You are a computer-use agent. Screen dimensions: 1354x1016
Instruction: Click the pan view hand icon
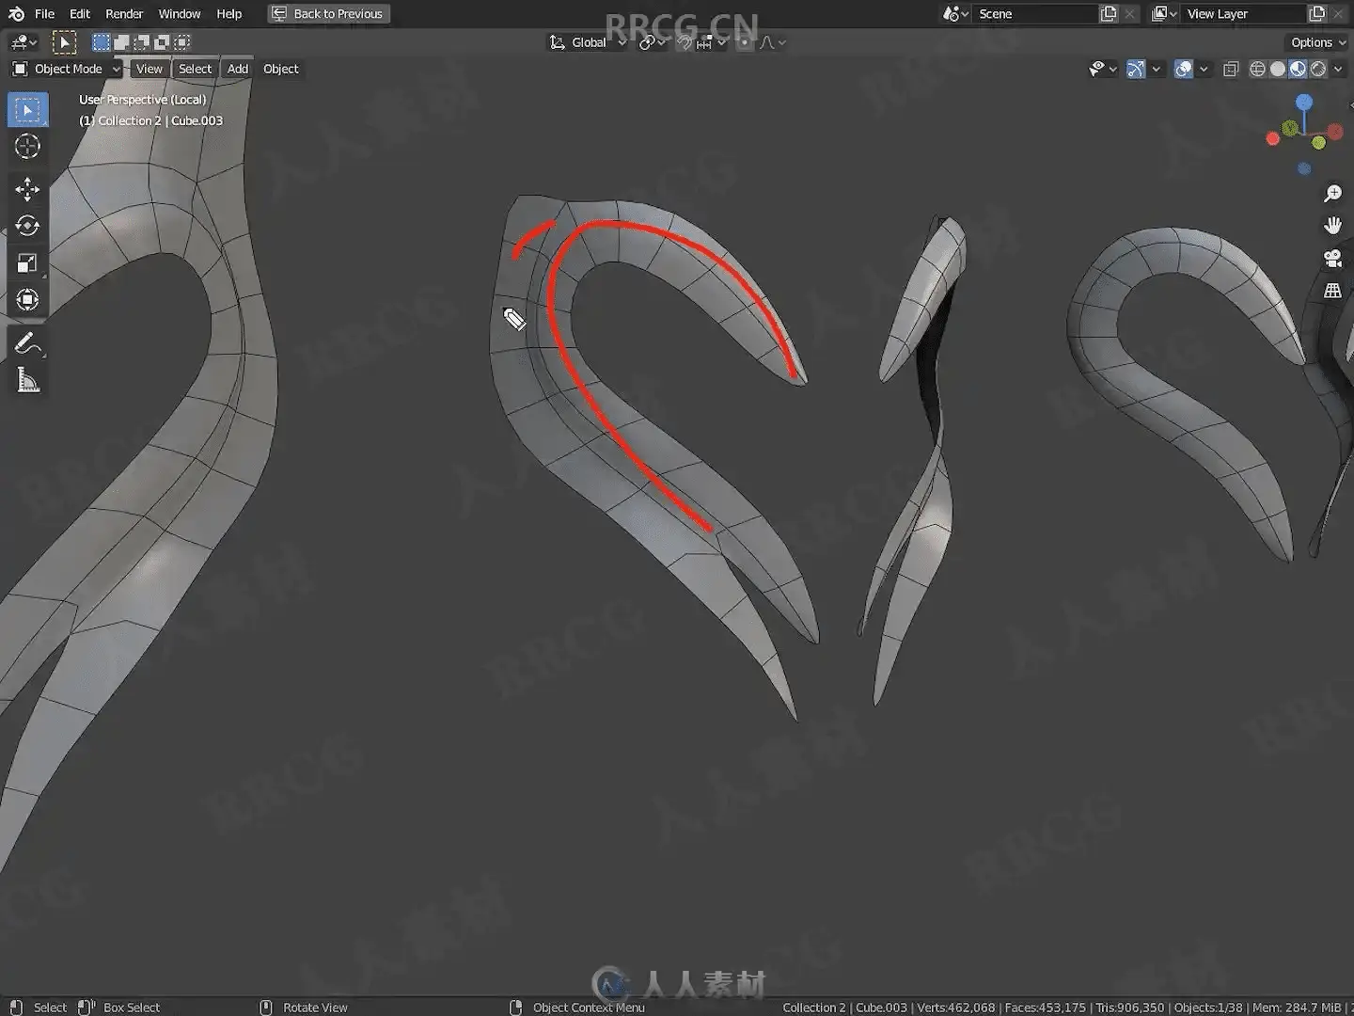coord(1332,226)
